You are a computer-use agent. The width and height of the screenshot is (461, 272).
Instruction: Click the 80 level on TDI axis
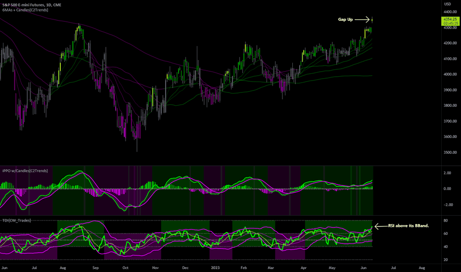click(x=446, y=221)
